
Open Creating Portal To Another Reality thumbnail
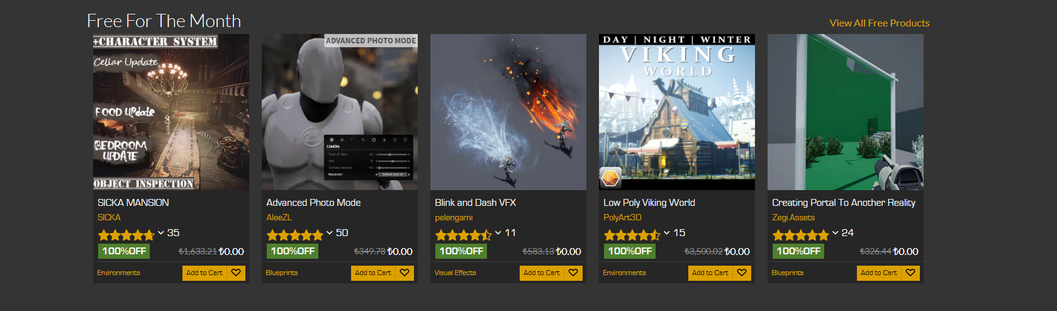(846, 112)
